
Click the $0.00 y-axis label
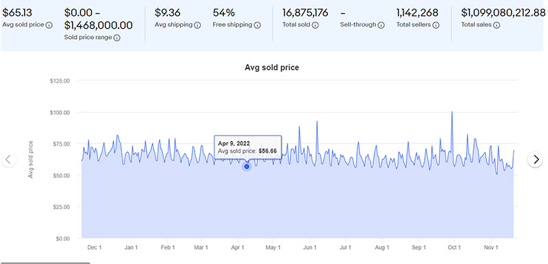pyautogui.click(x=63, y=238)
